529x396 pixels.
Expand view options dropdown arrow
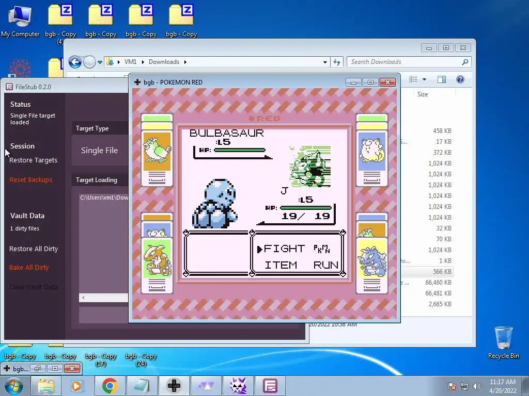point(425,79)
